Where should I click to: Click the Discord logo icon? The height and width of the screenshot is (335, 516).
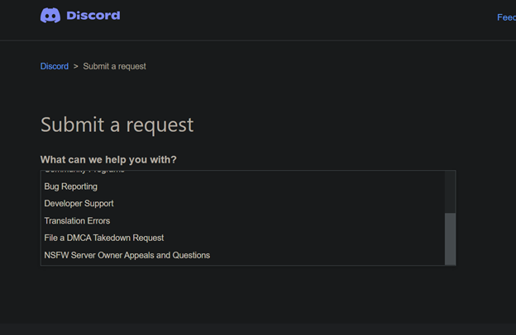[50, 16]
